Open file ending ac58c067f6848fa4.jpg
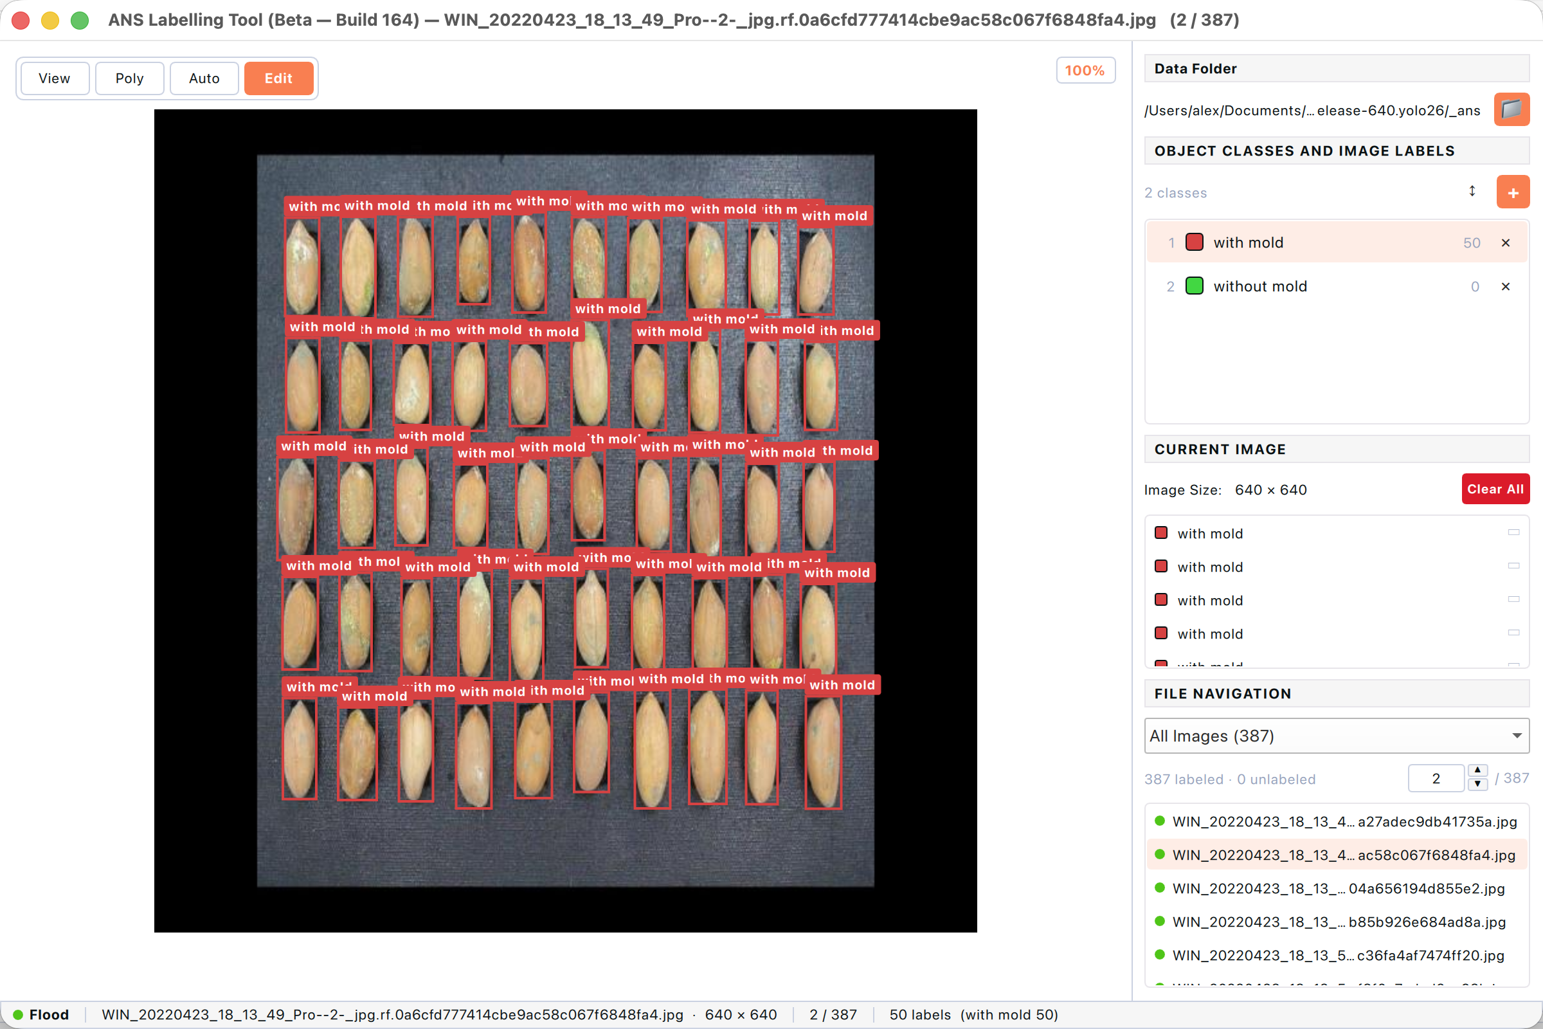Image resolution: width=1543 pixels, height=1029 pixels. click(x=1337, y=855)
